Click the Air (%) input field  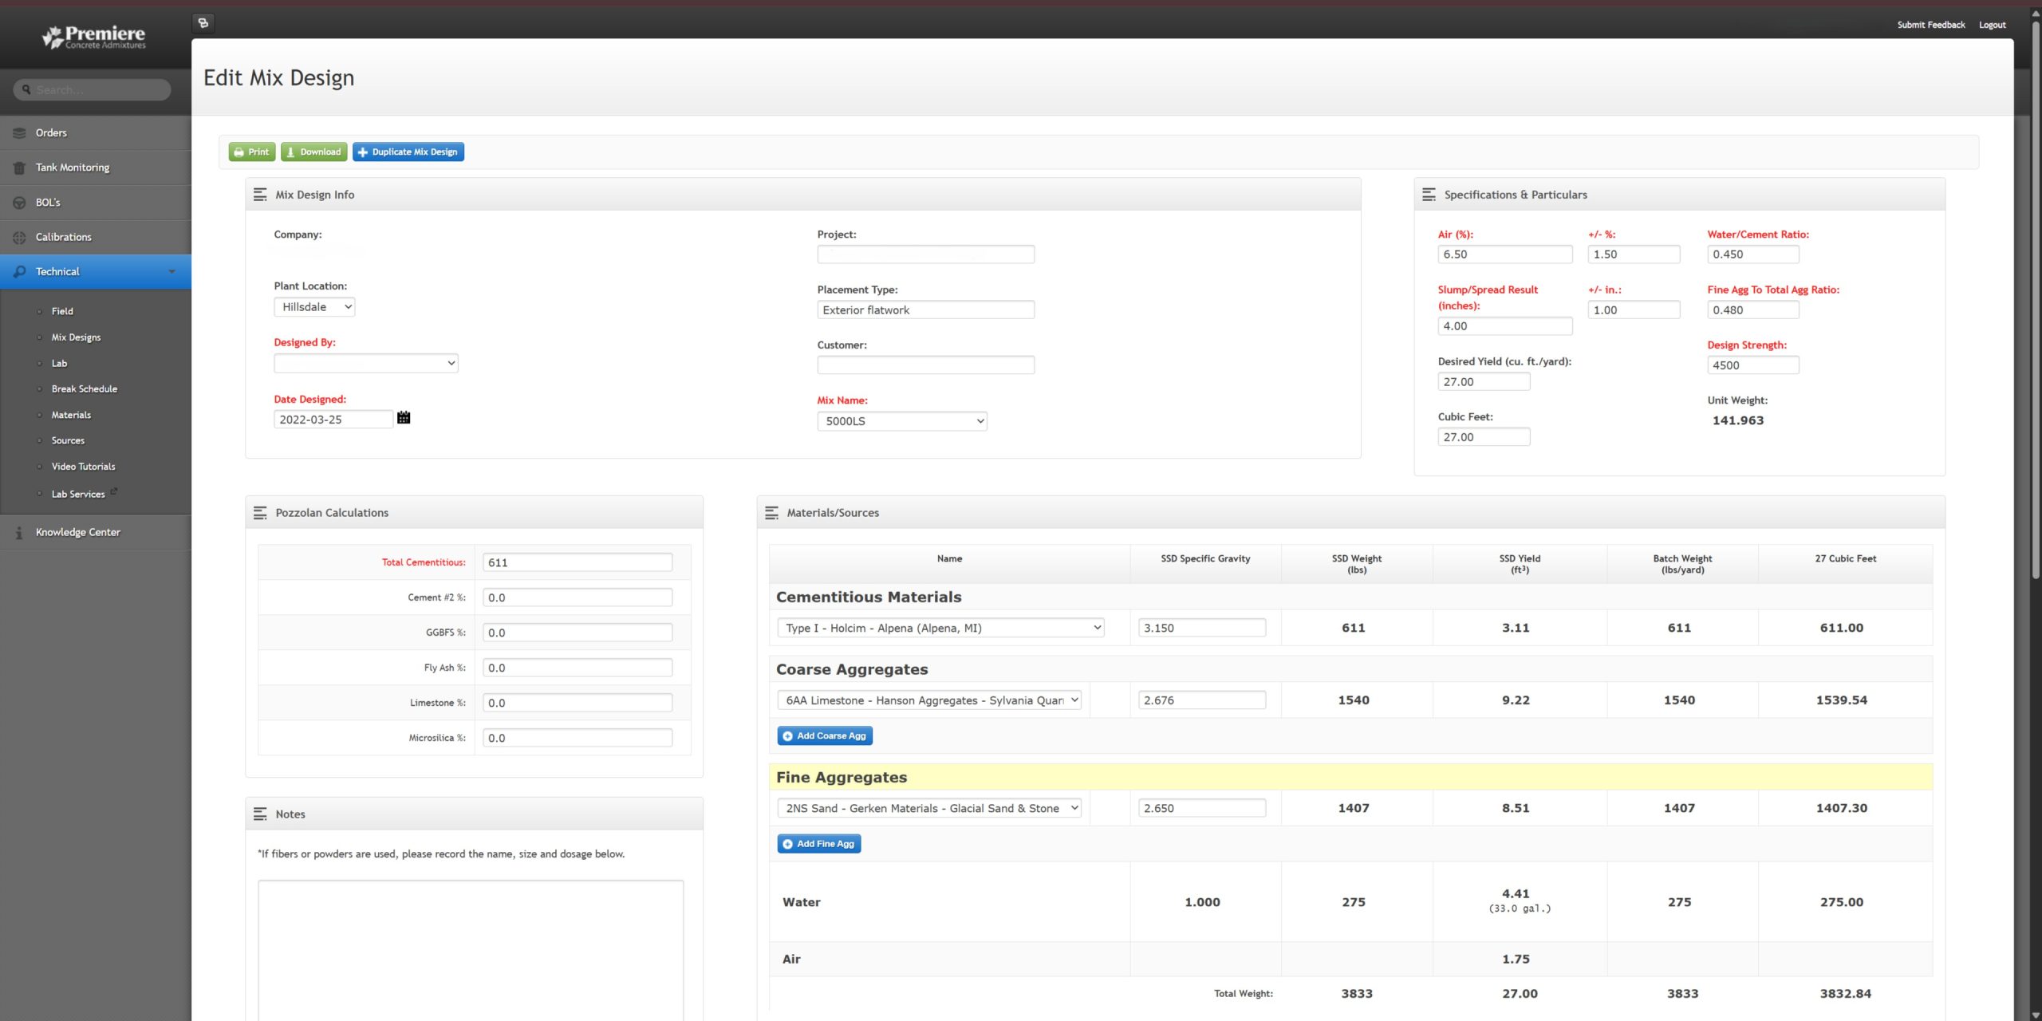click(1505, 254)
